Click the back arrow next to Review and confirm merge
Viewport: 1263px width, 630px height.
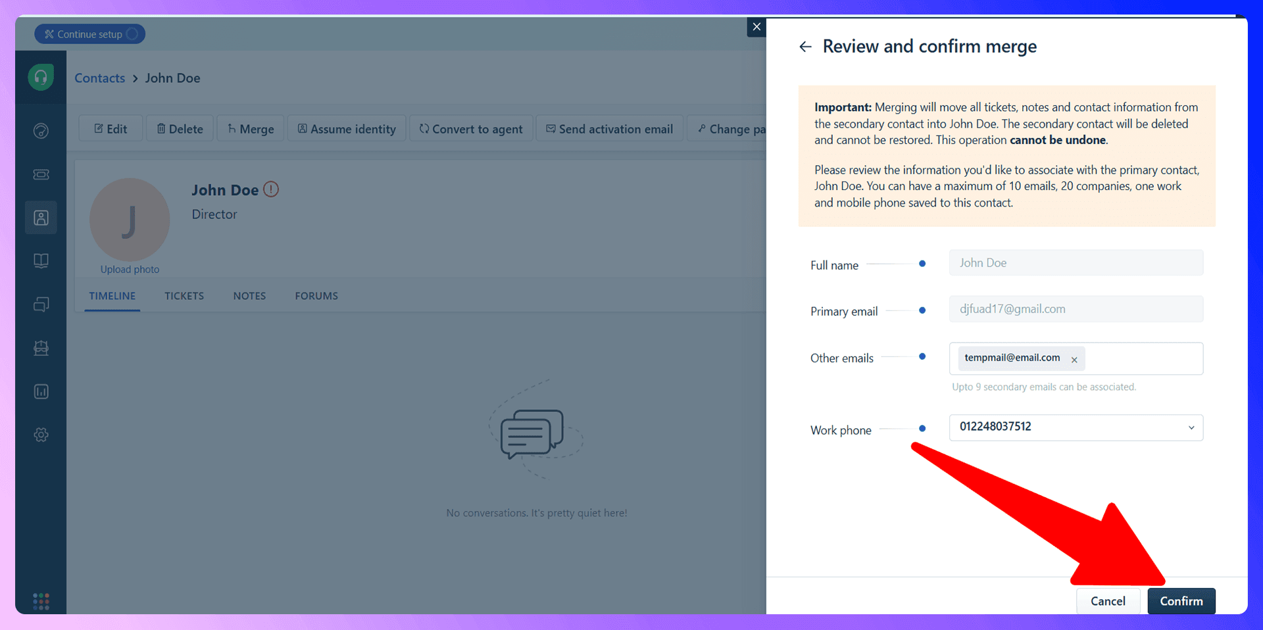point(805,47)
